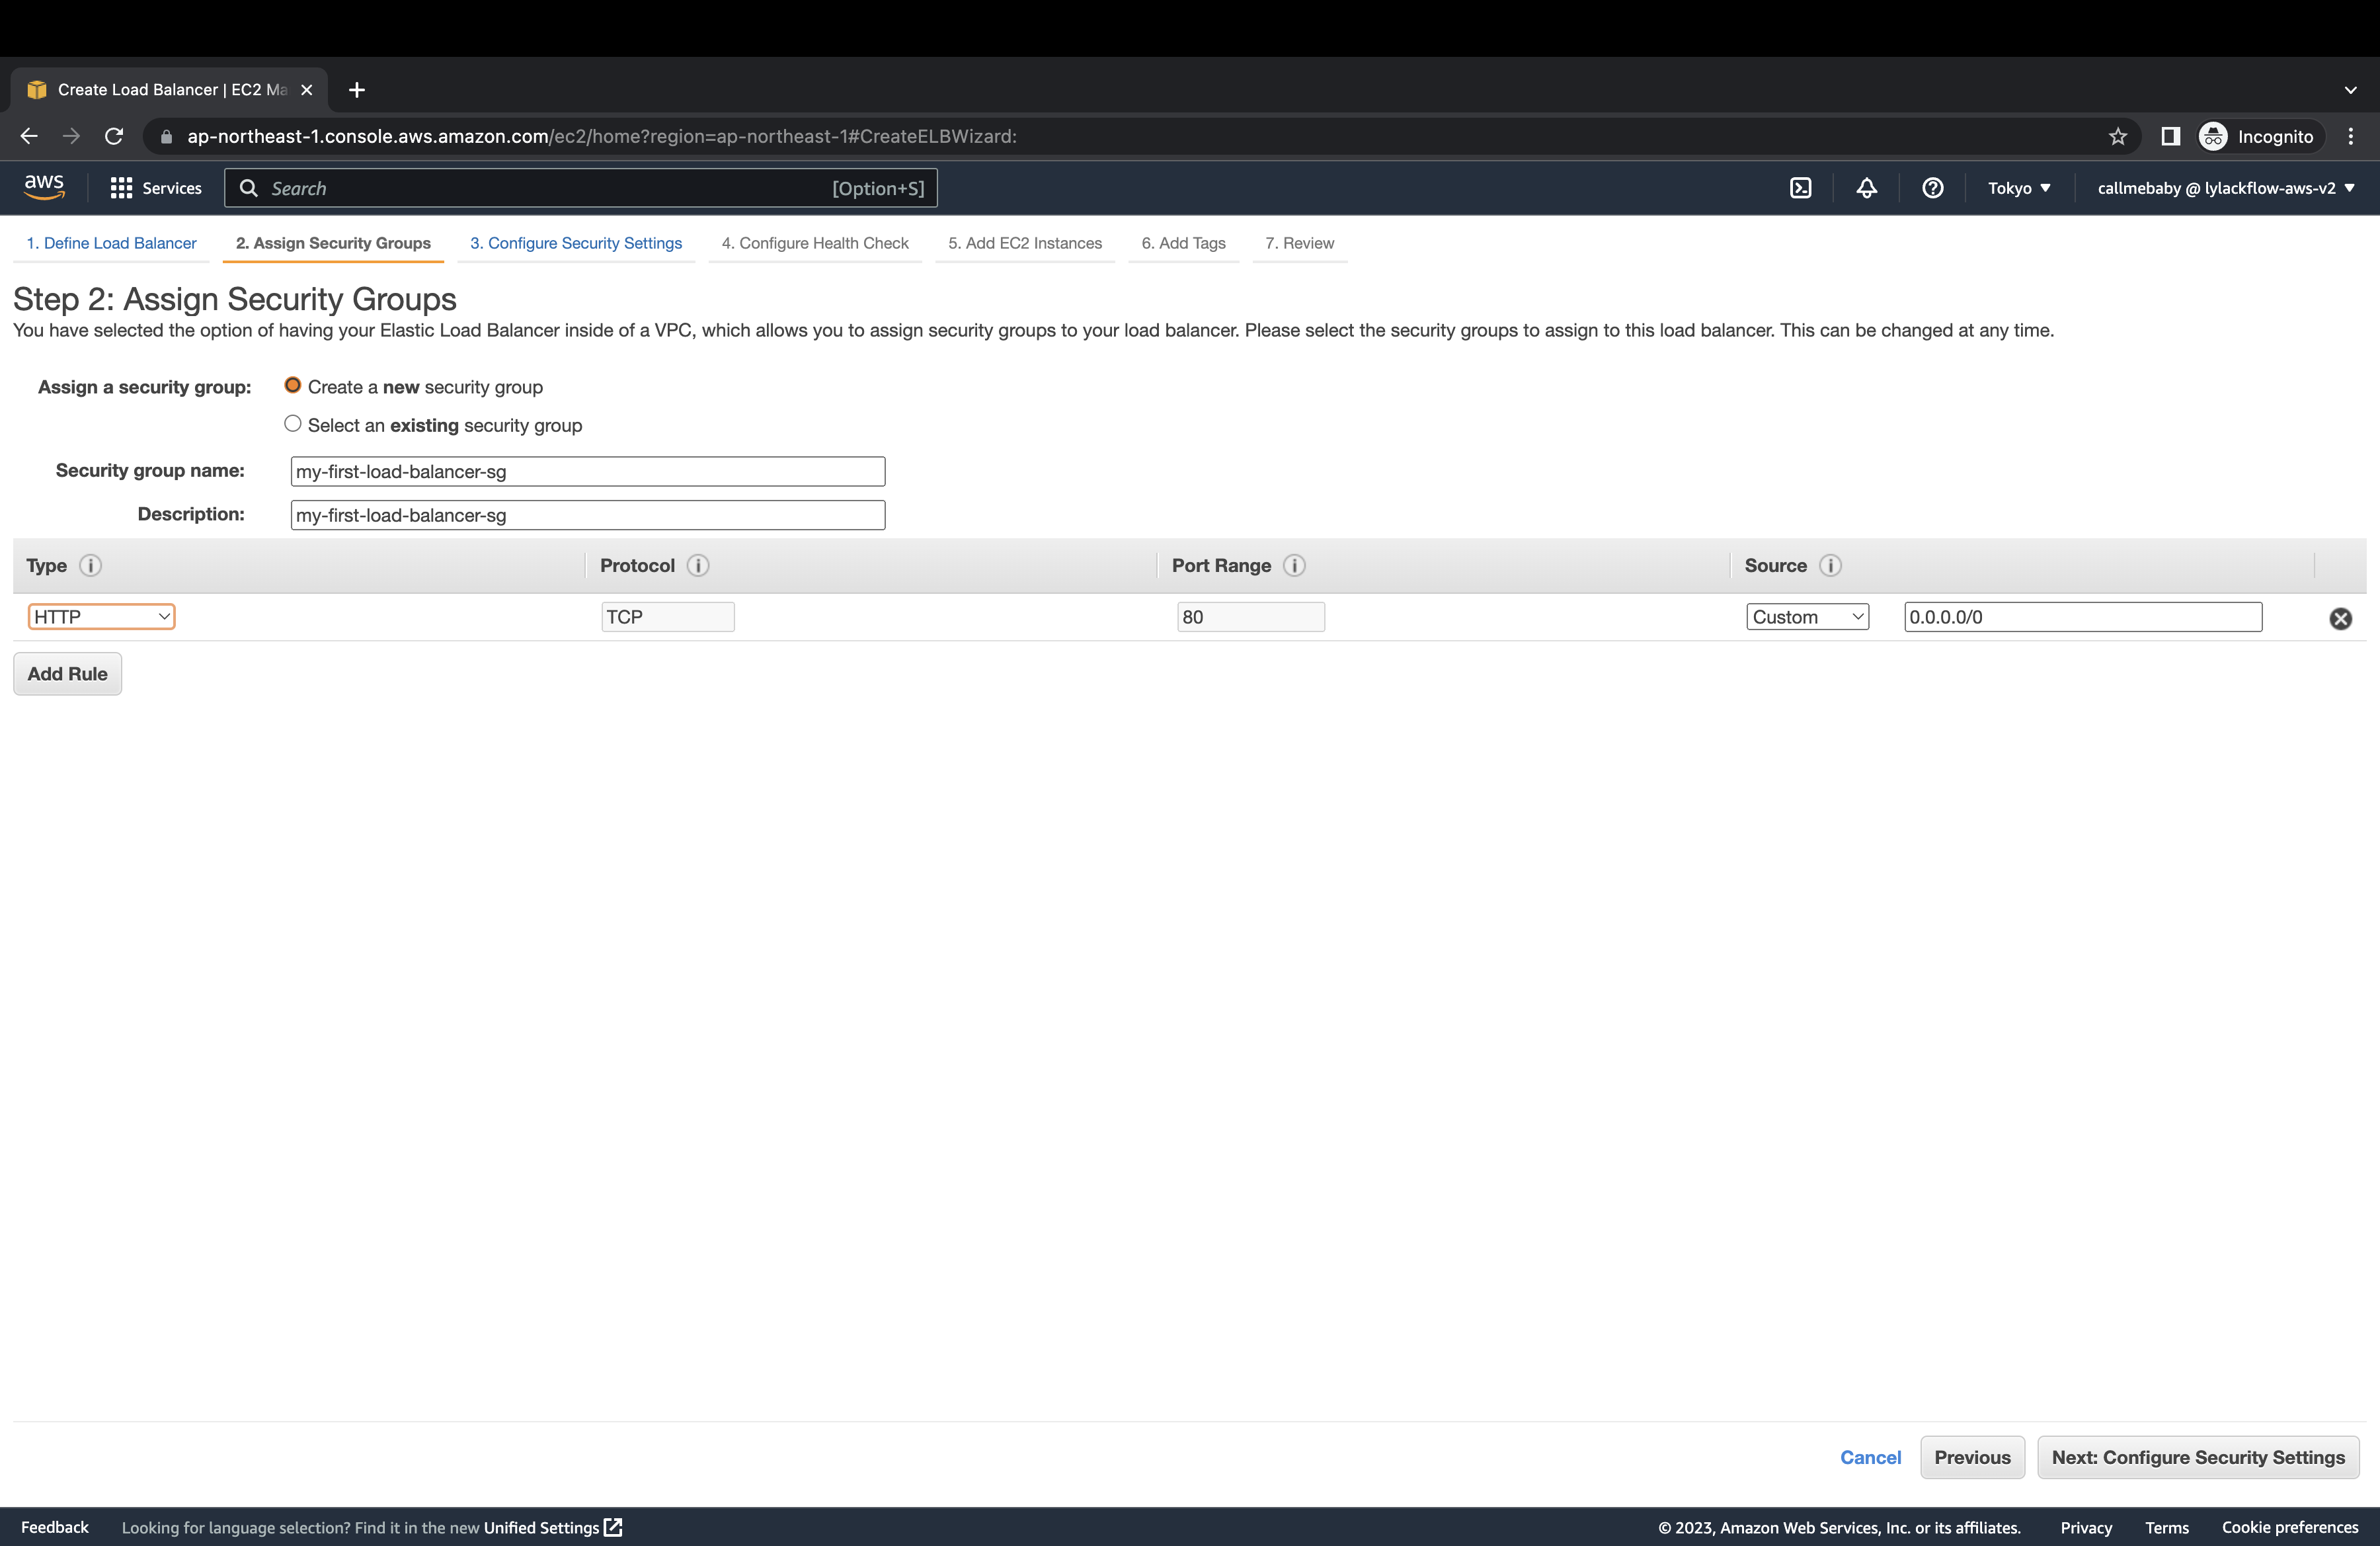This screenshot has width=2380, height=1546.
Task: Click the Description input field
Action: [588, 515]
